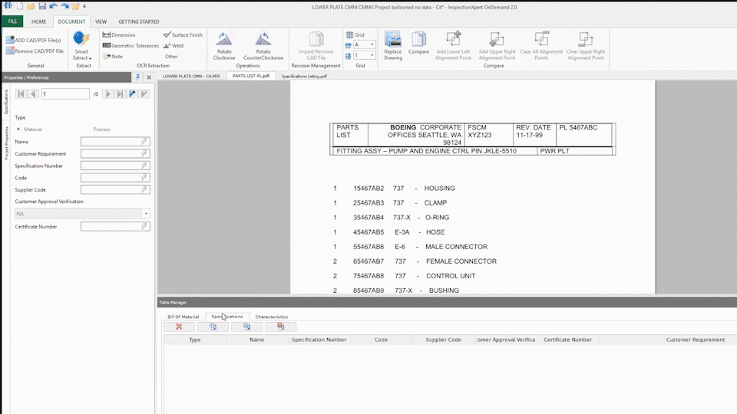Screen dimensions: 737x414
Task: Select the Dimension extraction tool
Action: [x=119, y=34]
